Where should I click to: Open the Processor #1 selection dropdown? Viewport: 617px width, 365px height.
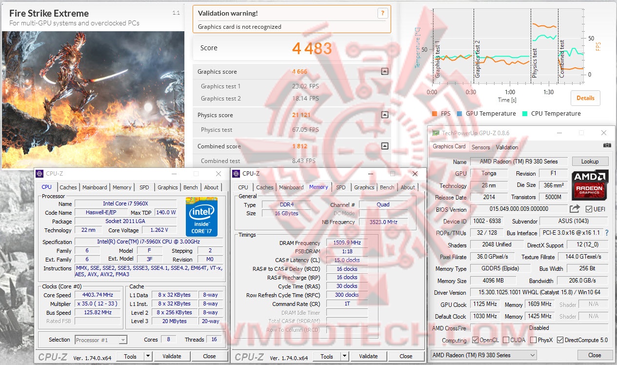click(x=101, y=340)
